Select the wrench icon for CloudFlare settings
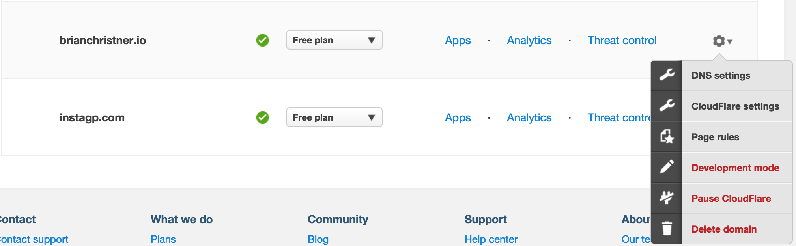This screenshot has width=796, height=246. point(667,106)
